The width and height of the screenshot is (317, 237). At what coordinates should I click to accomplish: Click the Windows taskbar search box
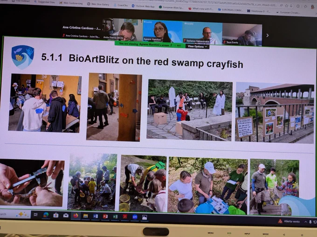[15, 214]
